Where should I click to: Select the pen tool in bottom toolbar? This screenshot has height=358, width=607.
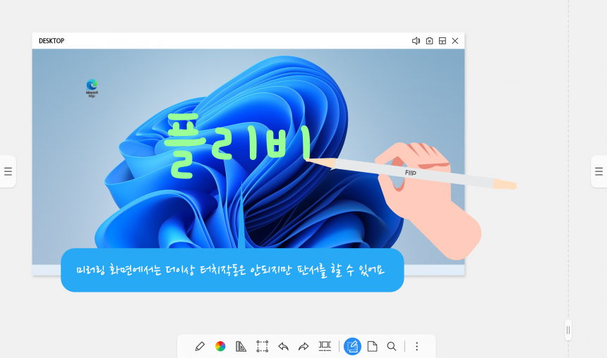coord(200,346)
